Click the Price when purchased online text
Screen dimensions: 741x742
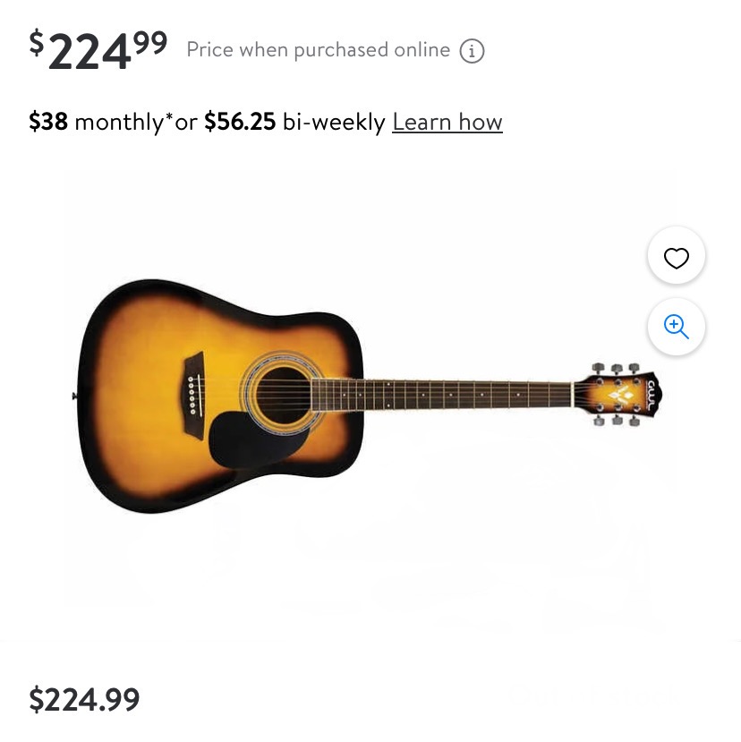[x=319, y=50]
